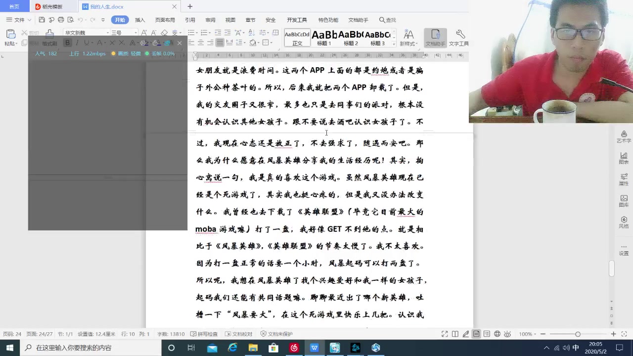Click the Paste clipboard icon

[10, 34]
